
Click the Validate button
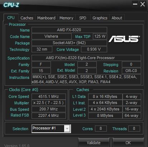coord(94,143)
